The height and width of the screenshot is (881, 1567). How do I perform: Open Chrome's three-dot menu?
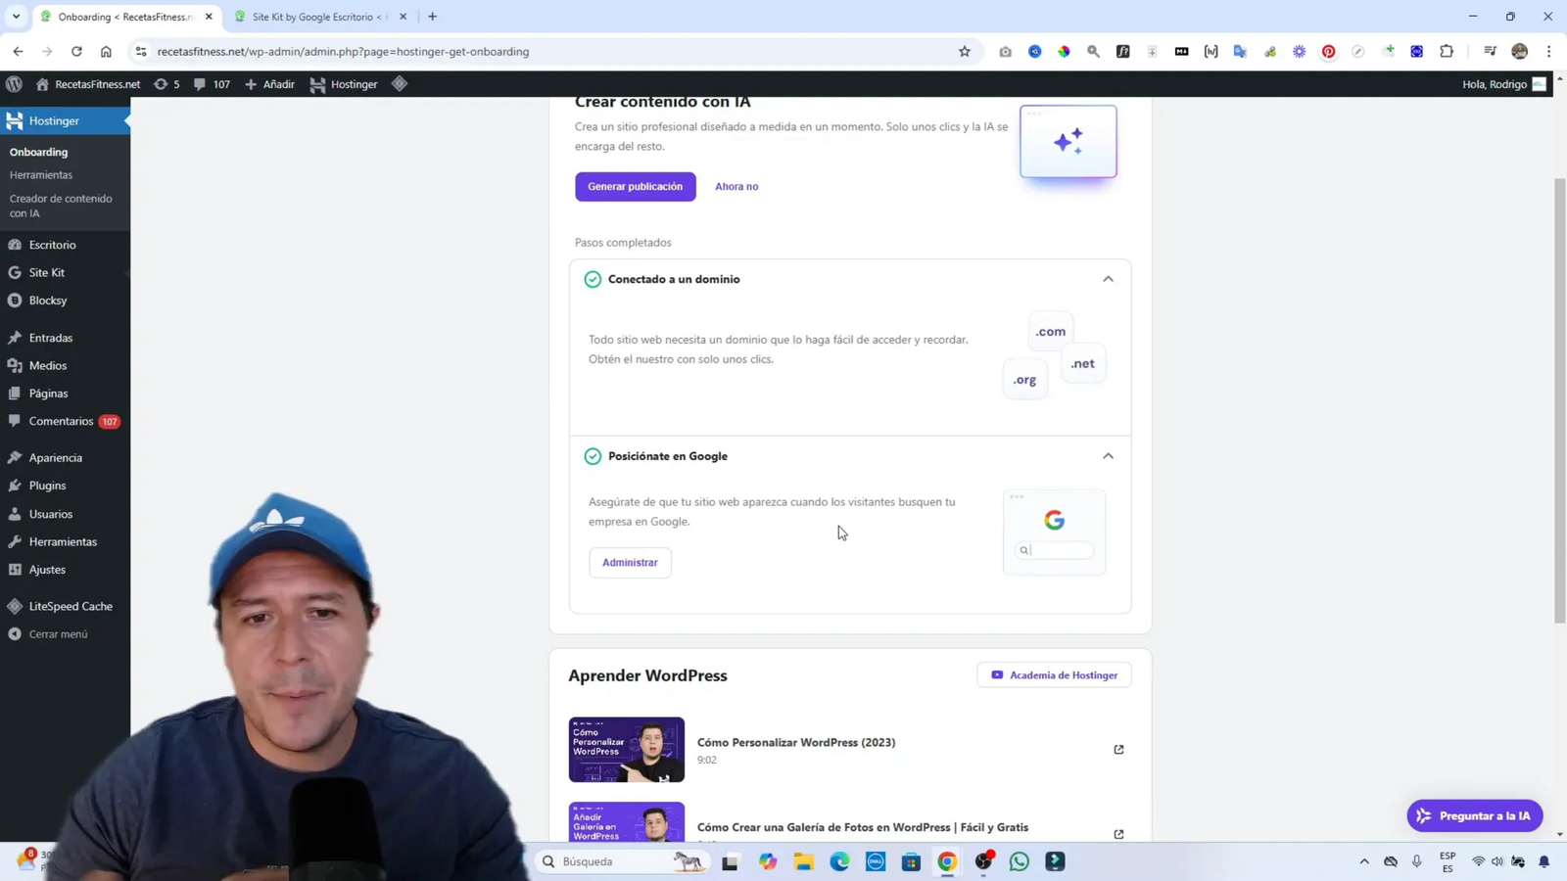[x=1548, y=51]
